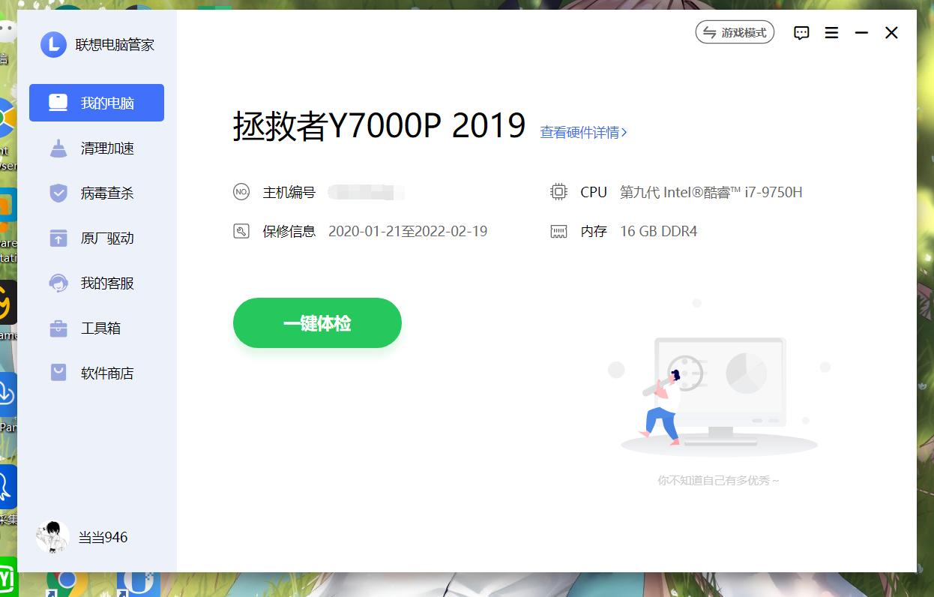Open the 病毒查杀 virus scan section
This screenshot has width=934, height=597.
pos(96,193)
